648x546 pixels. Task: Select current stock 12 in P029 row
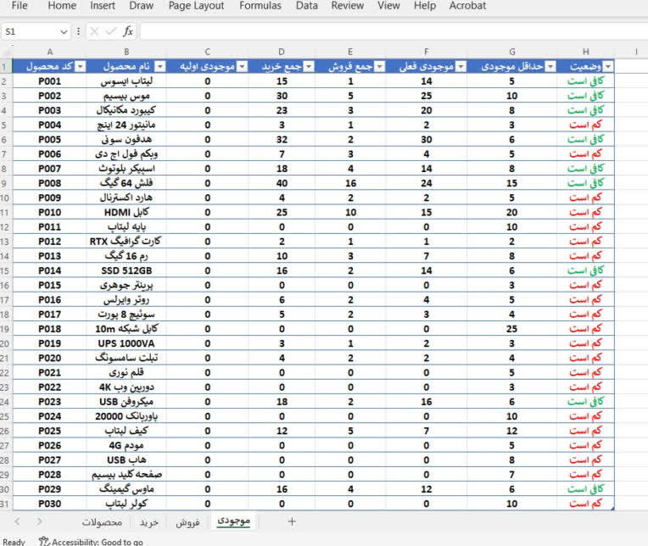pos(427,489)
